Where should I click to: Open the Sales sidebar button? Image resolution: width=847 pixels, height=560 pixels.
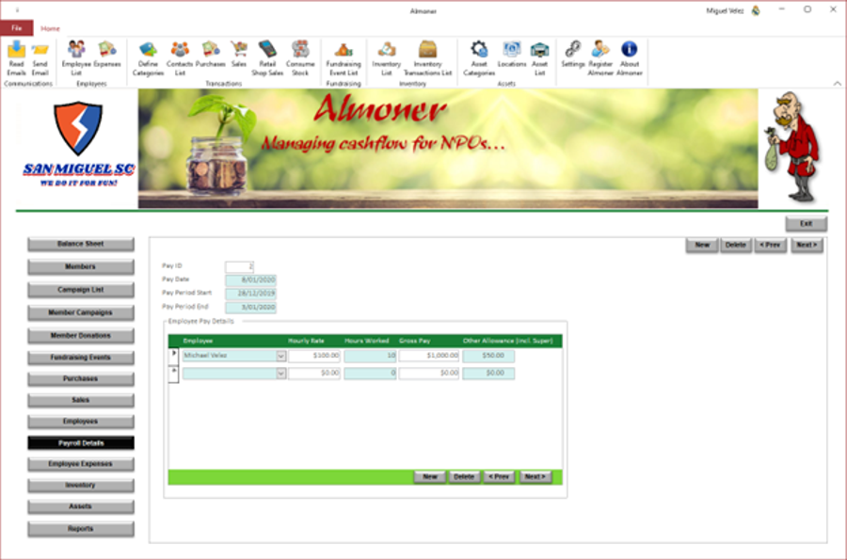click(x=81, y=400)
